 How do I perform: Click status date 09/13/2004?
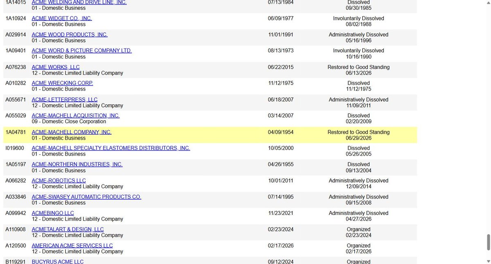pos(358,170)
